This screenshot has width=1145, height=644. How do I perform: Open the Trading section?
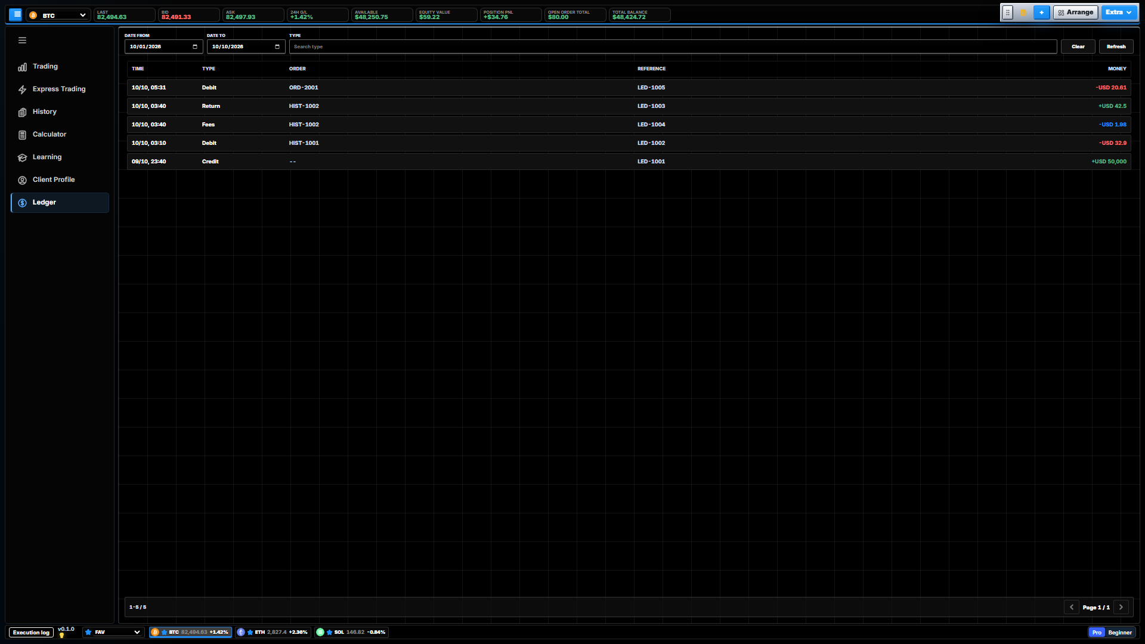(60, 67)
